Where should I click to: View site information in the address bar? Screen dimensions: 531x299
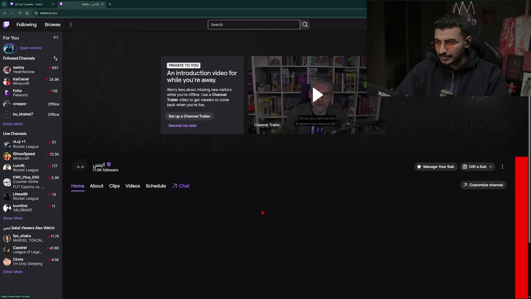(x=36, y=13)
